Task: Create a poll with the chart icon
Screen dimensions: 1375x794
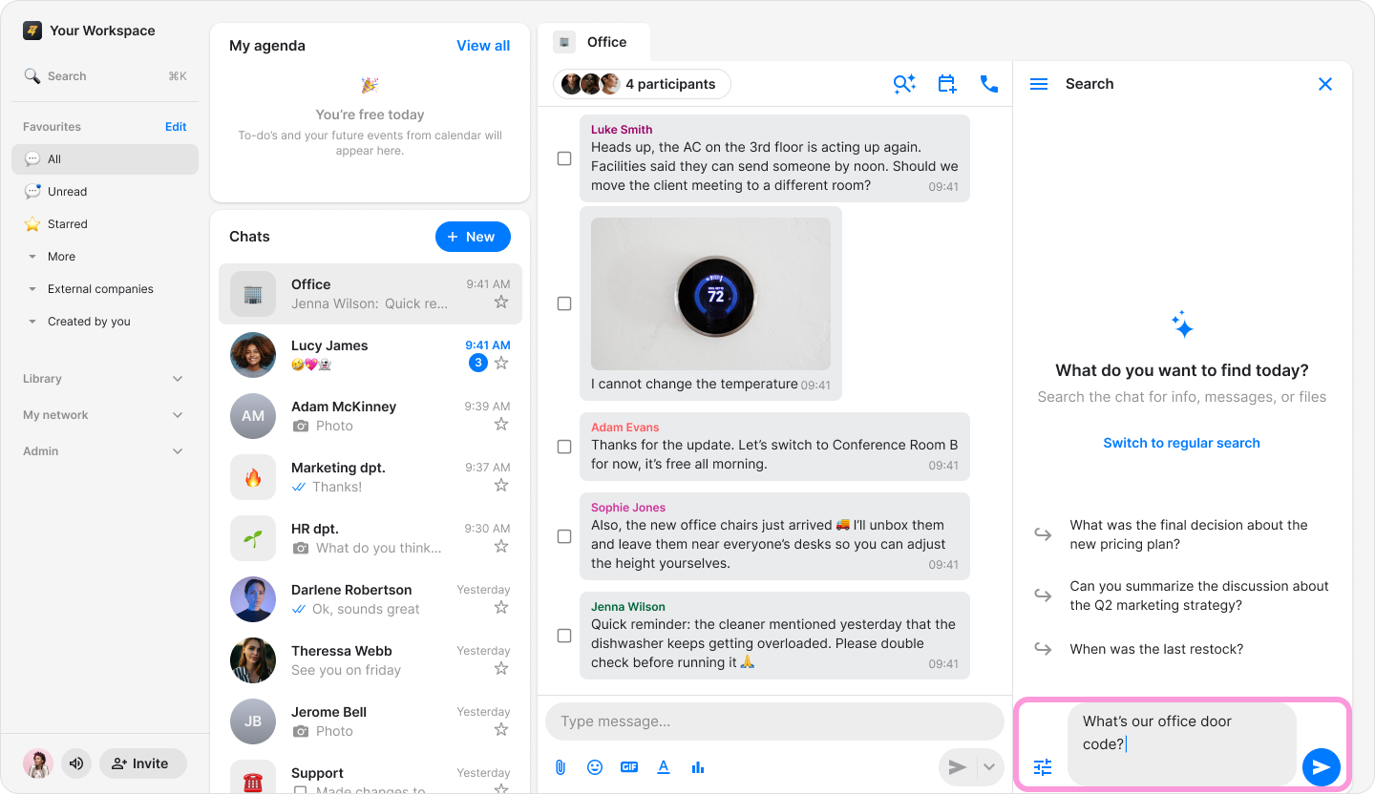Action: click(x=698, y=767)
